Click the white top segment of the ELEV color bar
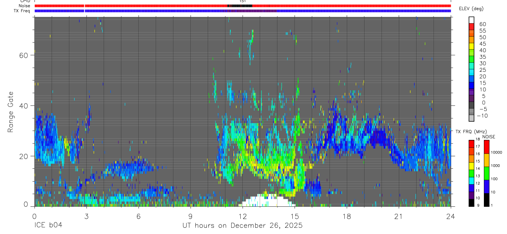Screen dimensions: 507x234 pos(471,20)
